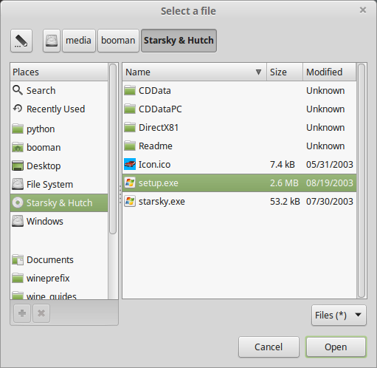Select Documents label in Places
Viewport: 377px width, 368px height.
point(50,260)
